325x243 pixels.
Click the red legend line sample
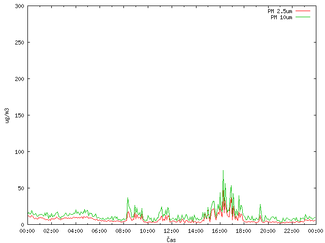coord(303,11)
